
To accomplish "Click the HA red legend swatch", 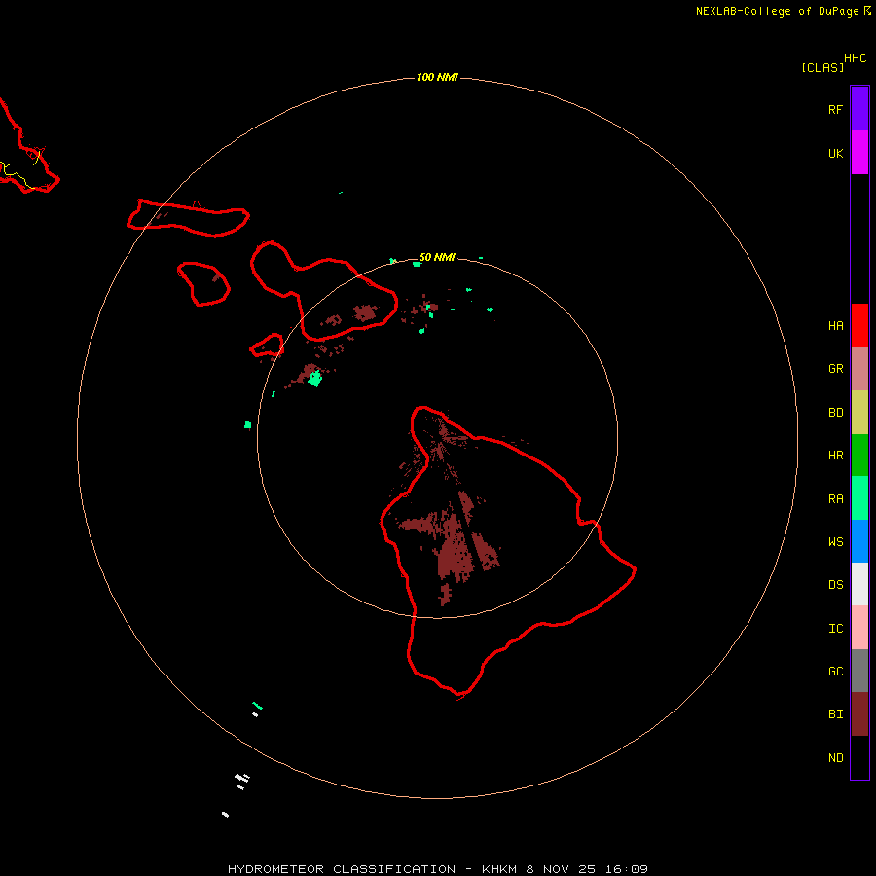I will coord(859,325).
